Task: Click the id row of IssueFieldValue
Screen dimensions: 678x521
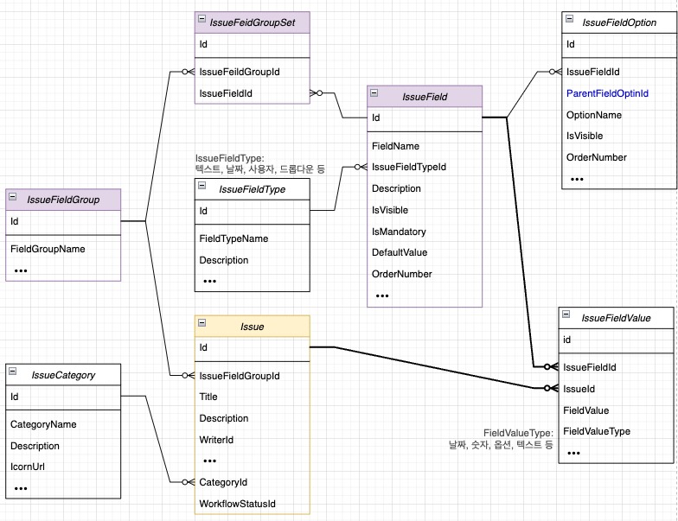Action: point(616,340)
